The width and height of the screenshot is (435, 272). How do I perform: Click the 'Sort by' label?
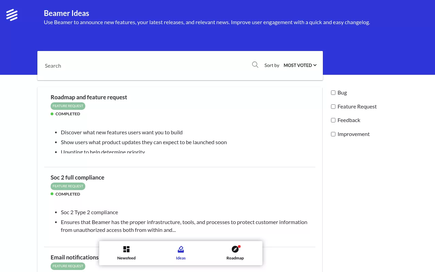(x=272, y=65)
